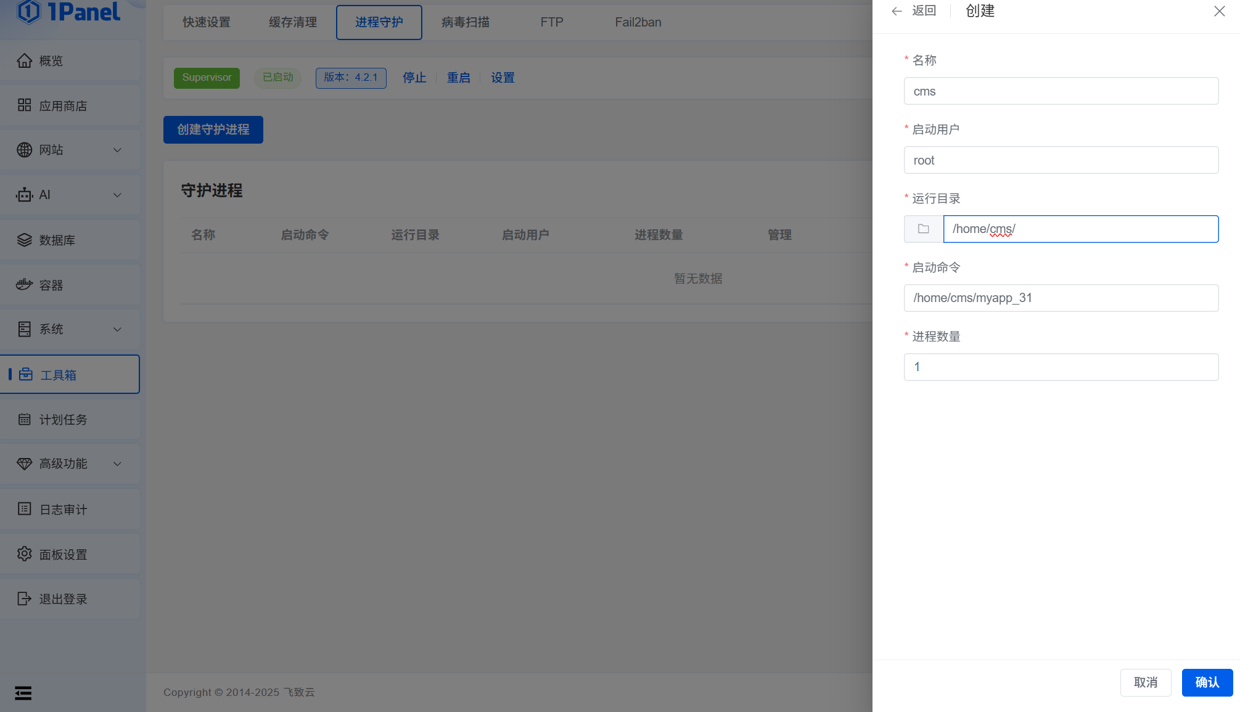
Task: Expand the 网站 submenu chevron
Action: coord(117,150)
